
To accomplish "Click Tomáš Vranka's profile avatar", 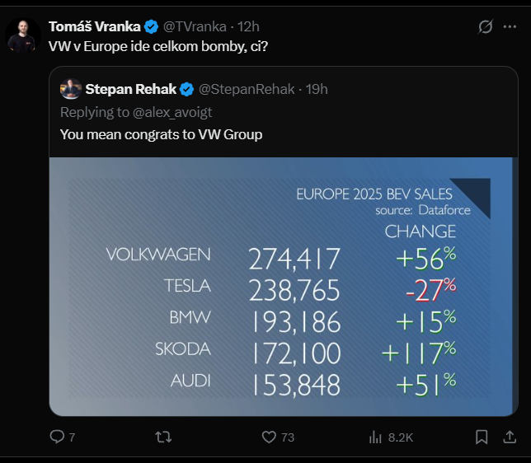I will 23,35.
